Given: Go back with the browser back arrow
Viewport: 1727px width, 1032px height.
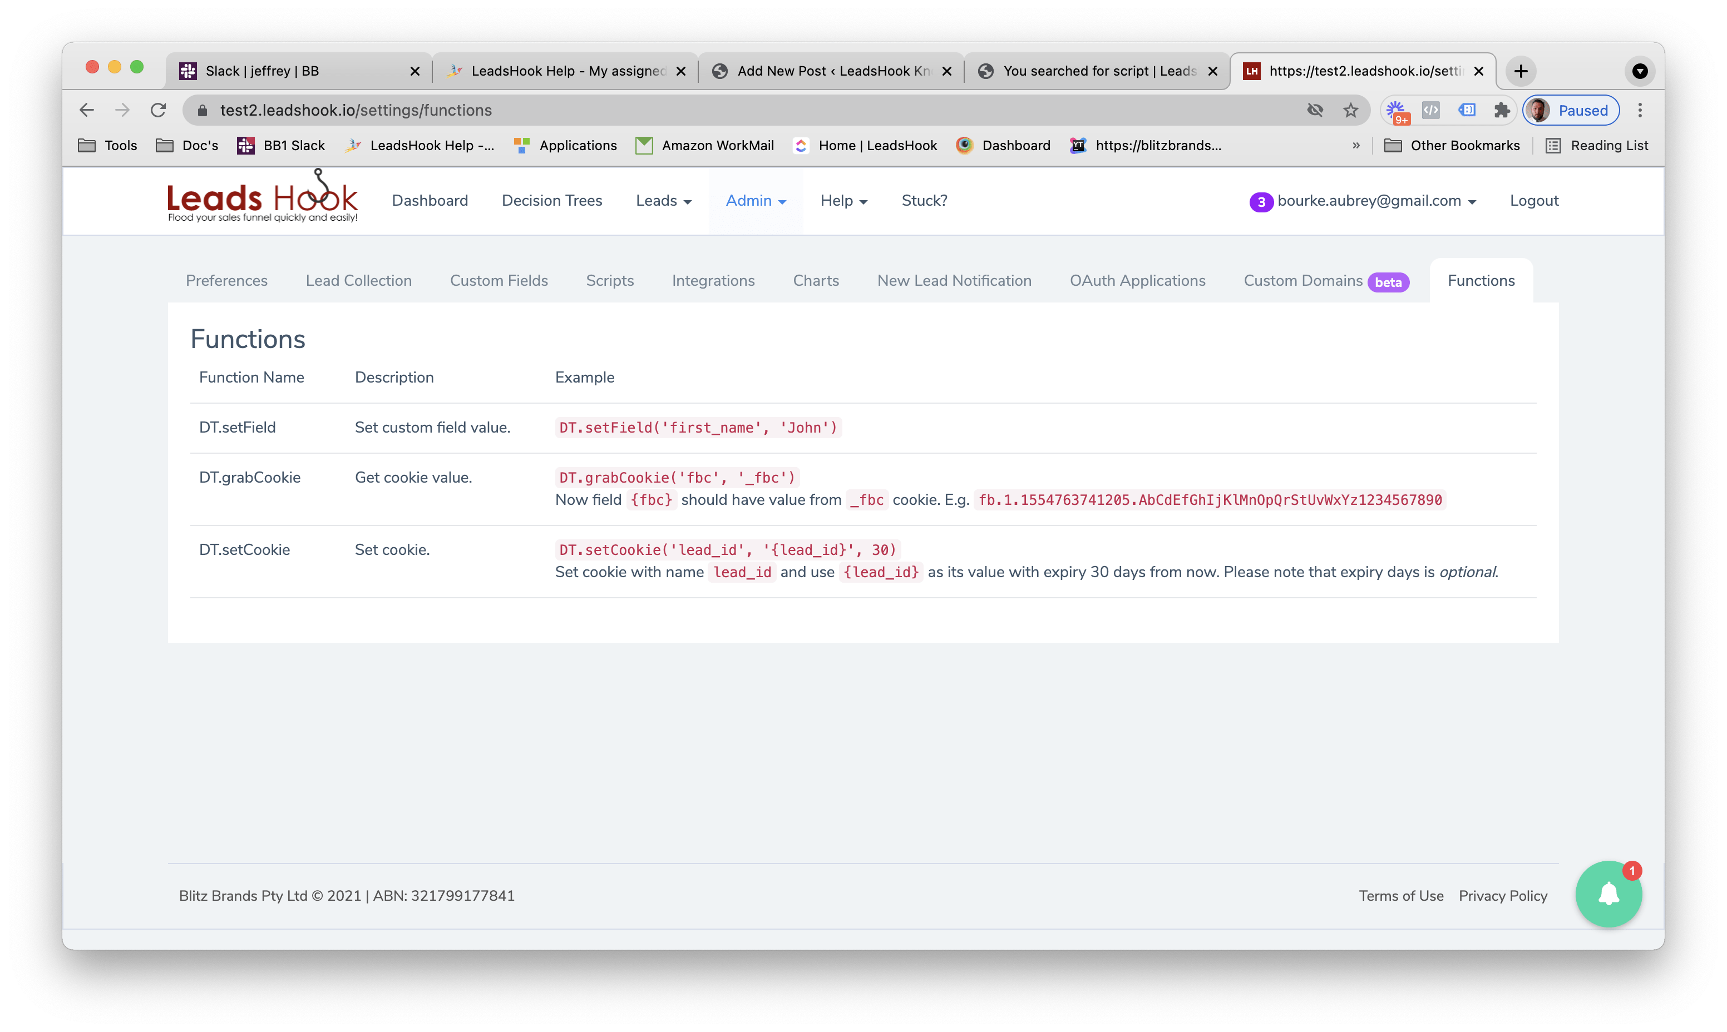Looking at the screenshot, I should [x=86, y=110].
